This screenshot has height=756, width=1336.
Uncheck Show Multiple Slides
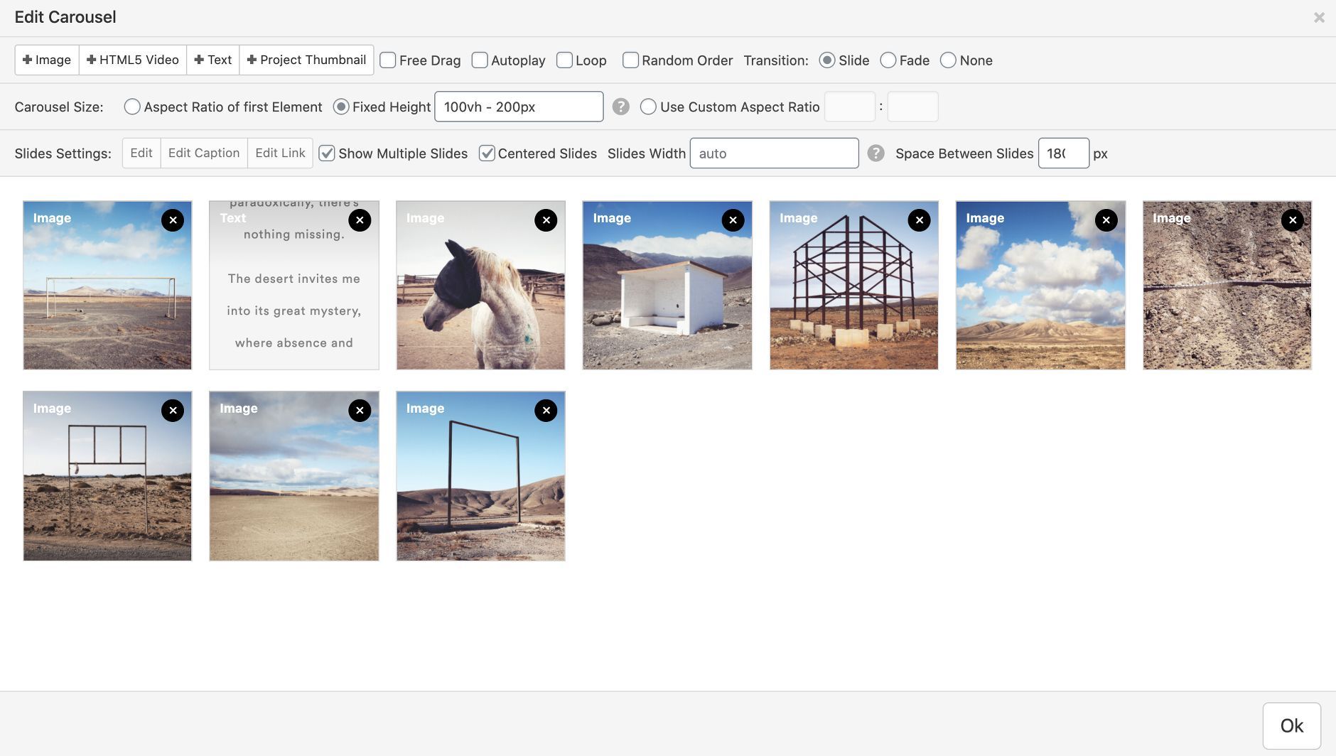coord(327,153)
